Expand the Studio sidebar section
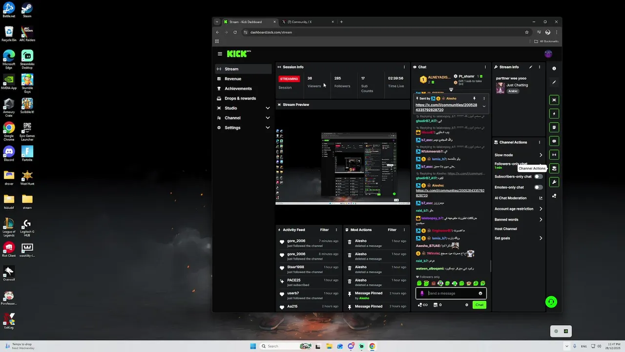Screen dimensions: 625x352 [268, 108]
